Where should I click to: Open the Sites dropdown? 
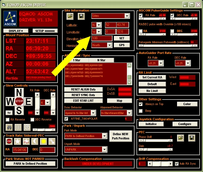(127, 16)
